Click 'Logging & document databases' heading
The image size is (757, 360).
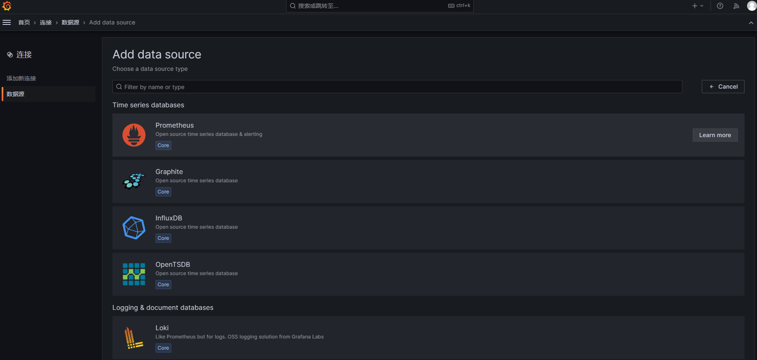click(163, 308)
